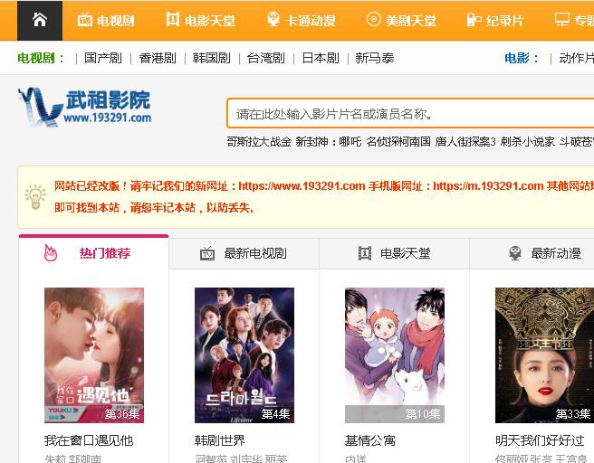
Task: Open the 明天我们好好过 poster
Action: 545,355
